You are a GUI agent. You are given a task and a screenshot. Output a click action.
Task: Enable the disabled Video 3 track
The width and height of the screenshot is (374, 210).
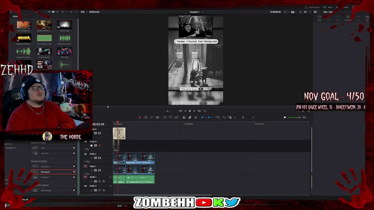click(99, 145)
